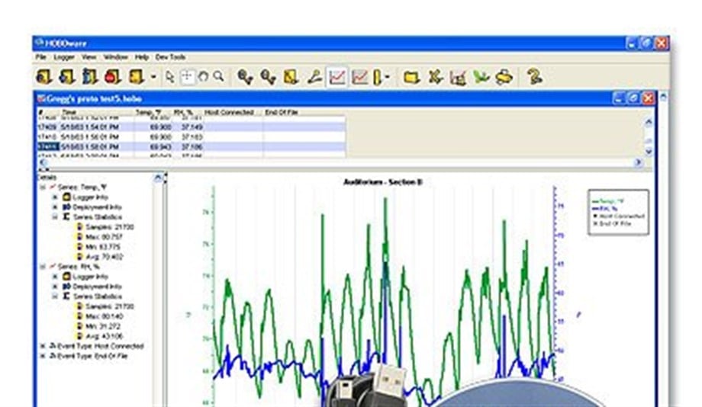Toggle the second line graph toolbar button
Screen dimensions: 702x407
(x=359, y=77)
